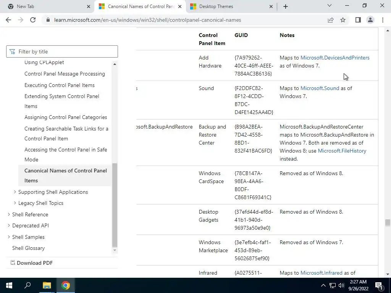Open Executing Control Panel Items
Image resolution: width=391 pixels, height=293 pixels.
(59, 85)
